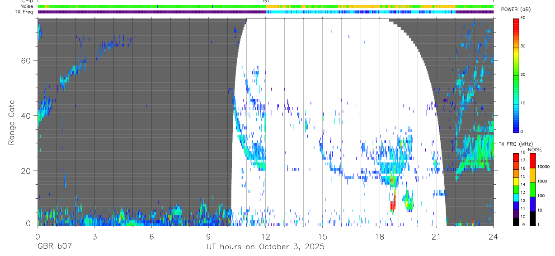Click the 40 tick on Range Gate axis
Screen dimensions: 555x256
27,116
